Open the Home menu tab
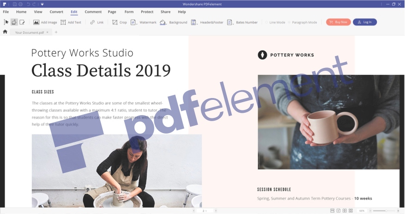This screenshot has height=214, width=405. (21, 12)
